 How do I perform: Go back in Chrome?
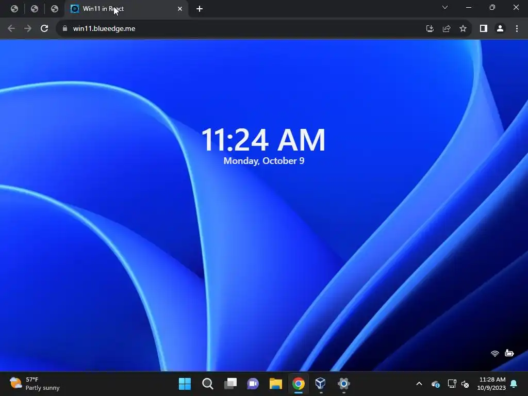(11, 29)
